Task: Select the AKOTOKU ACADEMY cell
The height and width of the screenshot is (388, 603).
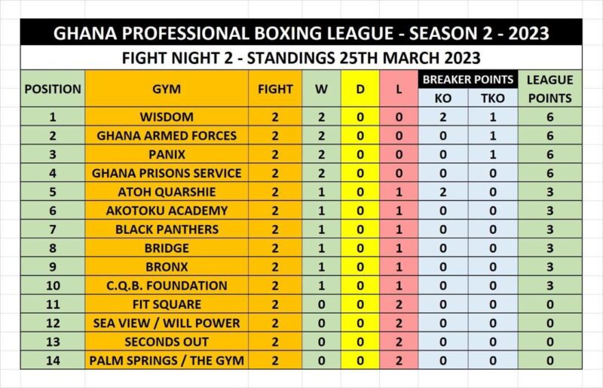Action: pyautogui.click(x=167, y=211)
